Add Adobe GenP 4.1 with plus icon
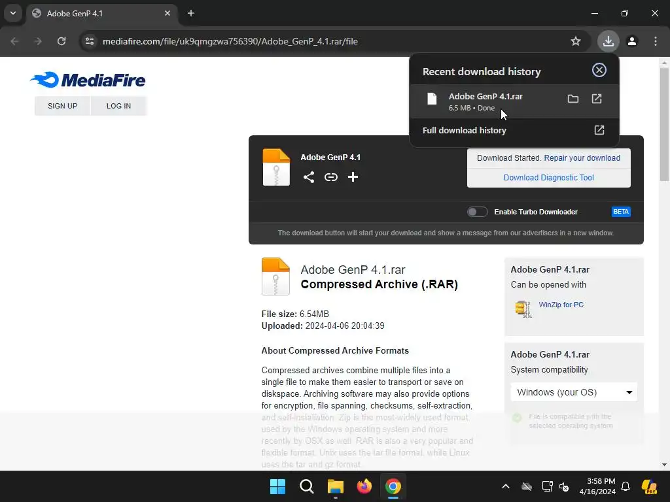 coord(353,177)
